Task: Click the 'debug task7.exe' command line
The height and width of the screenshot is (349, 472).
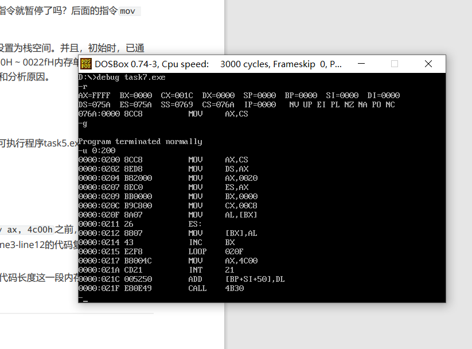Action: 122,77
